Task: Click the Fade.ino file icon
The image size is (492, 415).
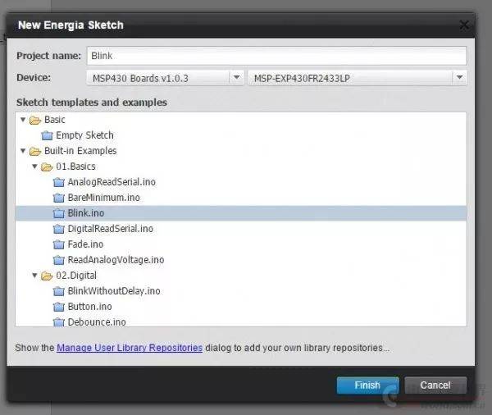Action: 58,244
